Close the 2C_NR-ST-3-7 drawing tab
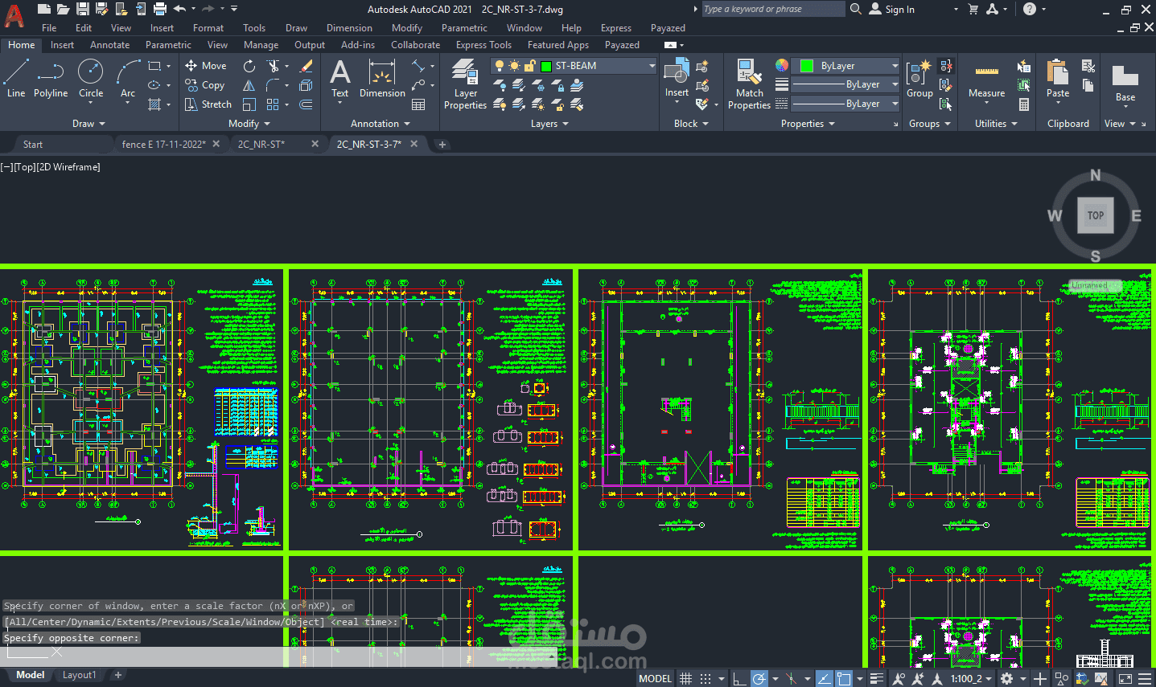 tap(413, 144)
